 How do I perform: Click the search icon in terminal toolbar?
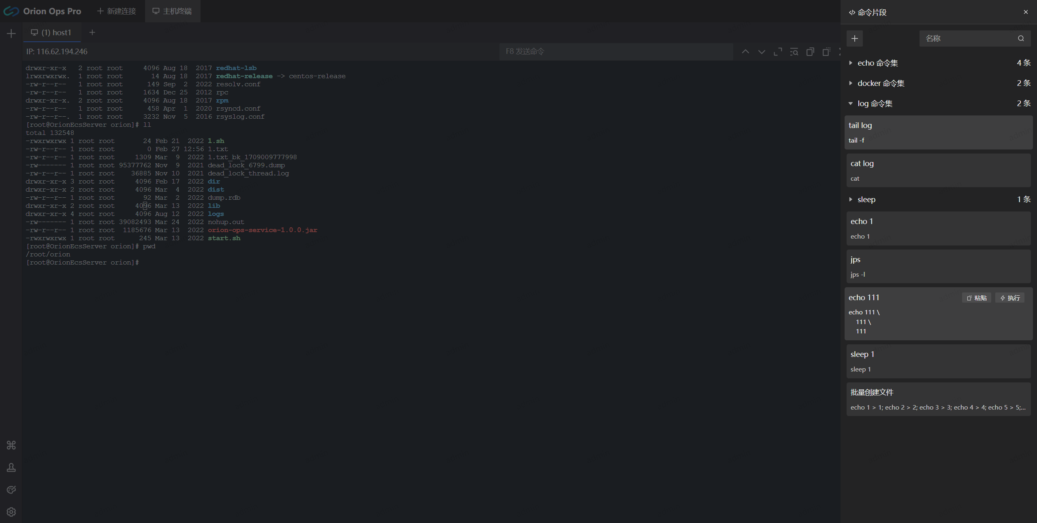click(794, 52)
